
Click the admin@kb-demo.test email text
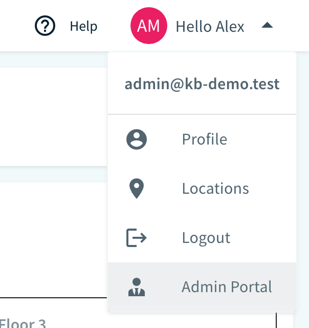[202, 84]
